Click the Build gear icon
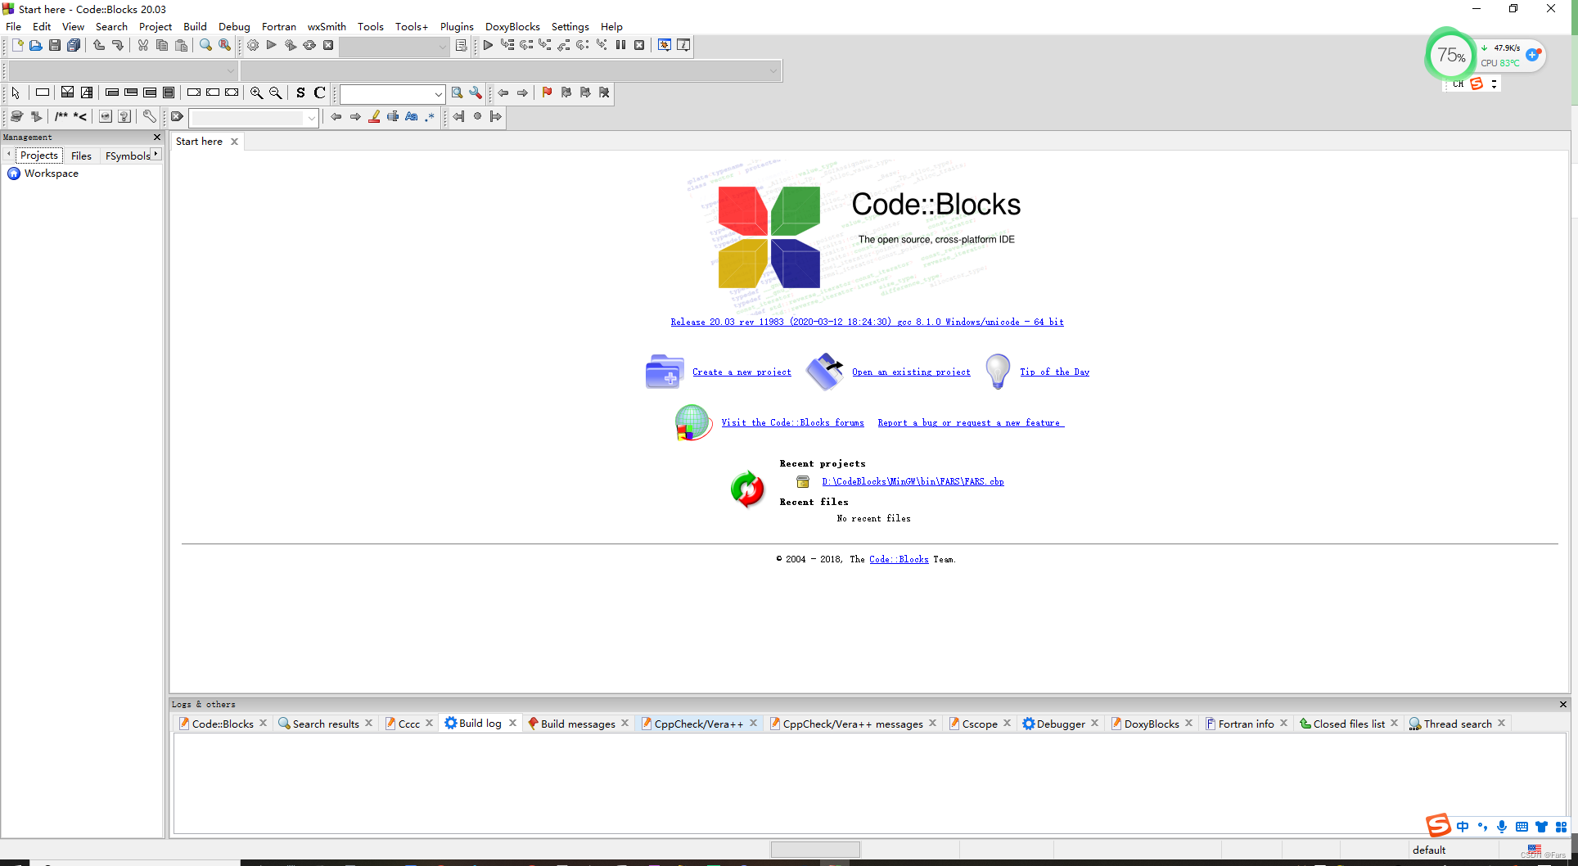The height and width of the screenshot is (866, 1578). pos(253,46)
